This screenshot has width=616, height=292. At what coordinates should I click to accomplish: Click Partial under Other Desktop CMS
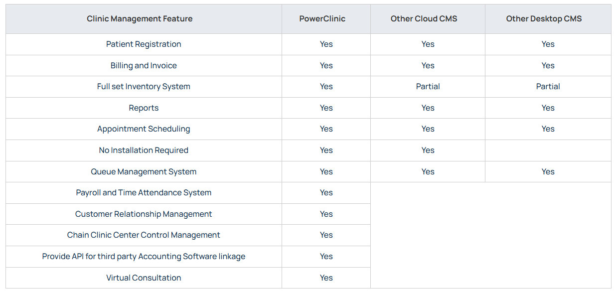click(x=548, y=87)
